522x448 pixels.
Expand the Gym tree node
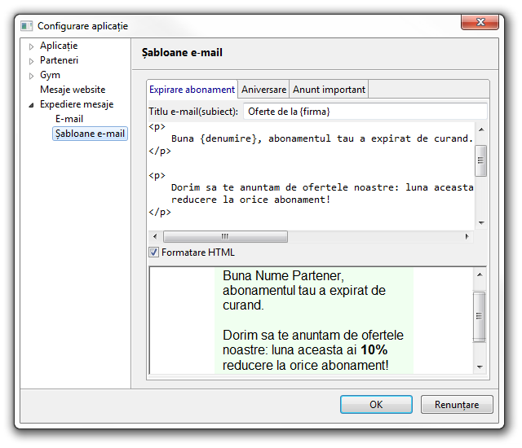(x=32, y=76)
